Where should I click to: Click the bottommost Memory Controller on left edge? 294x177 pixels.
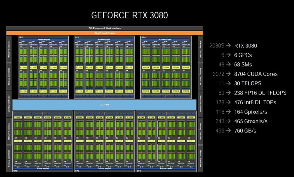coord(9,159)
